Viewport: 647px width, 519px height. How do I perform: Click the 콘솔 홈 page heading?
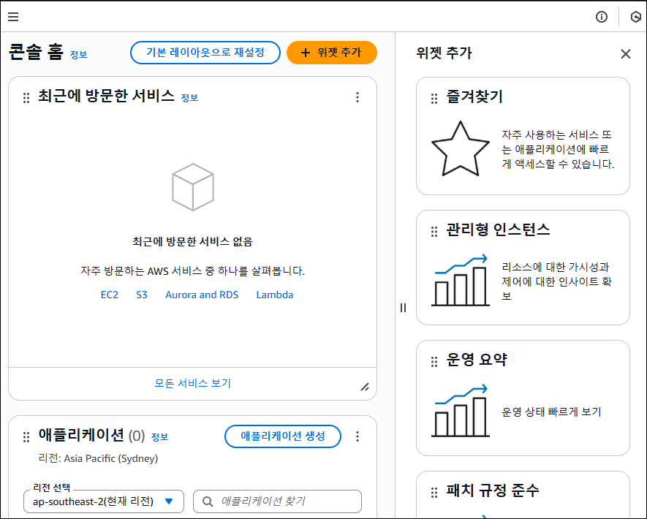(37, 52)
